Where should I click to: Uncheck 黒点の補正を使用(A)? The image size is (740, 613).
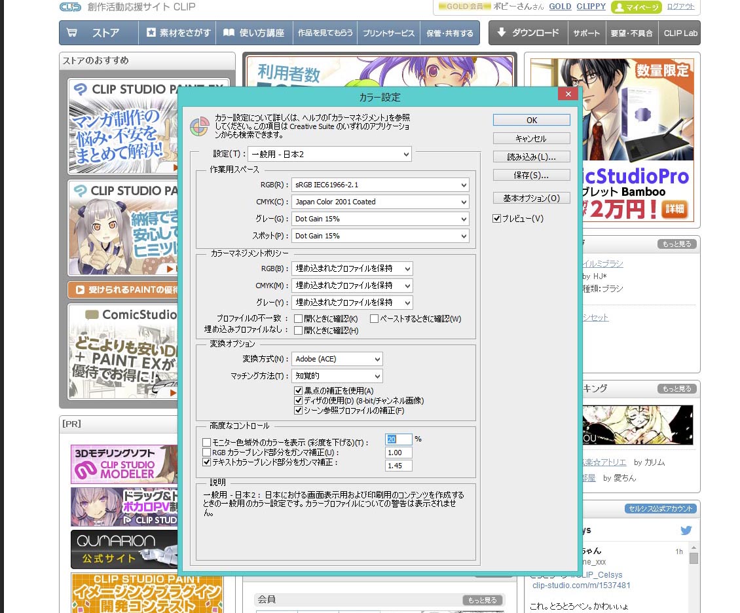[298, 390]
